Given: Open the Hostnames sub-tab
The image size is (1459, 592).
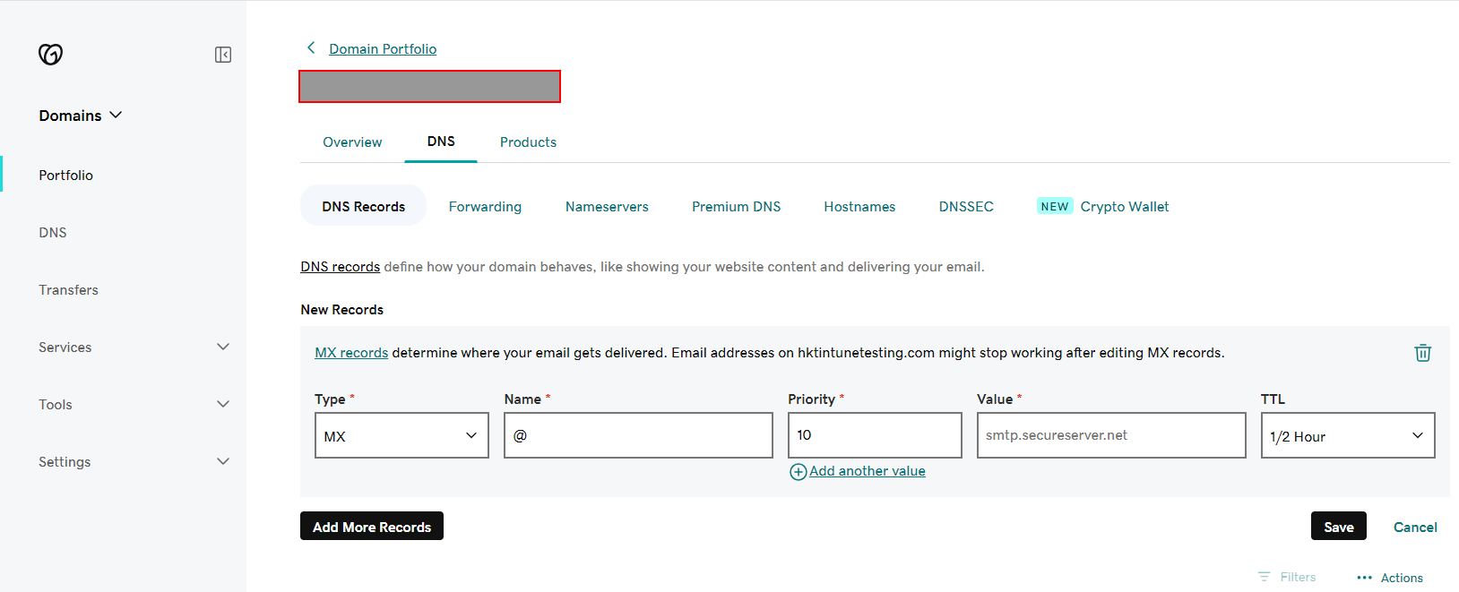Looking at the screenshot, I should coord(859,207).
